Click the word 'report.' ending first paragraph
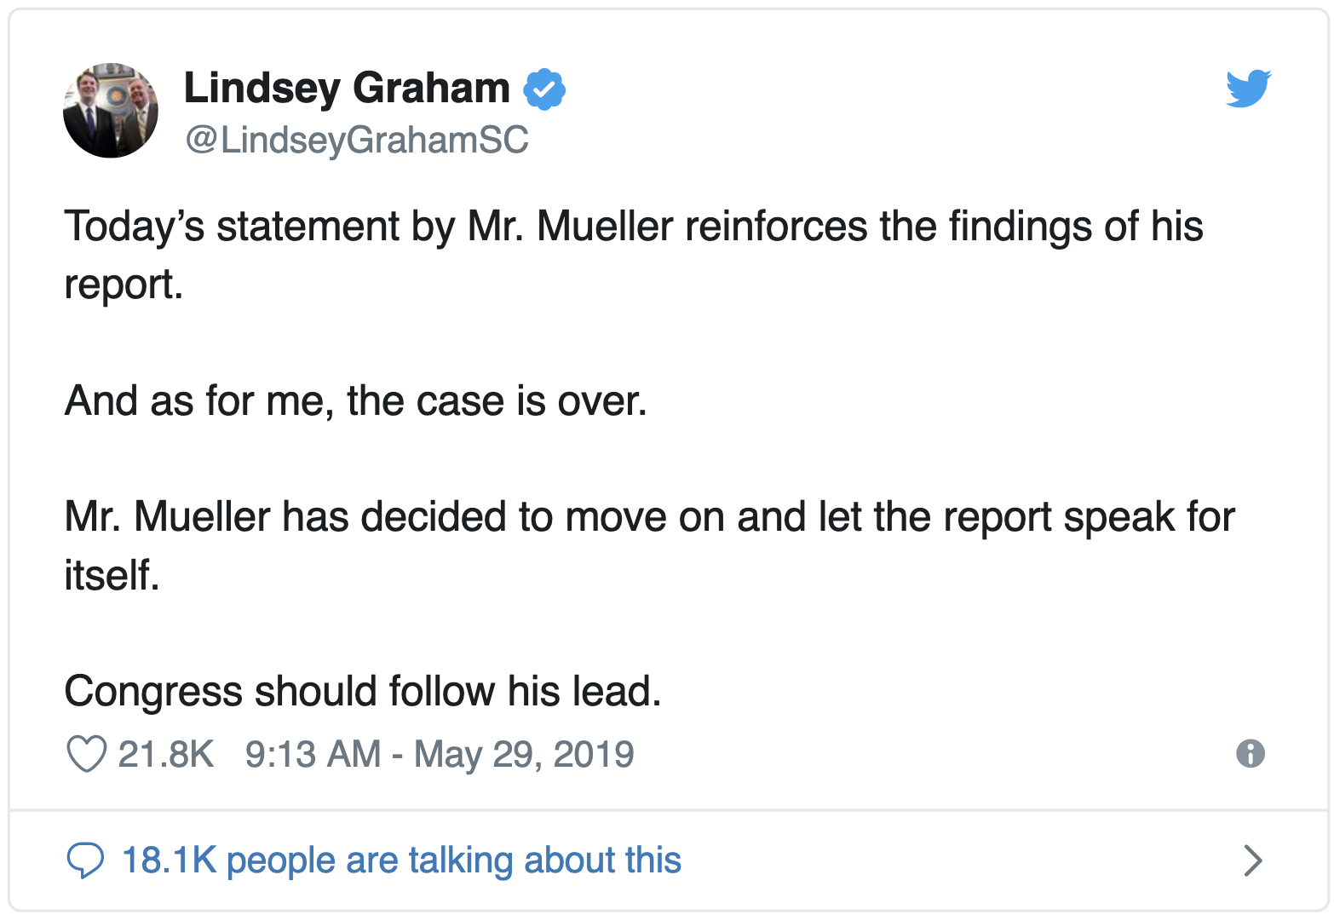1334x915 pixels. (x=124, y=285)
